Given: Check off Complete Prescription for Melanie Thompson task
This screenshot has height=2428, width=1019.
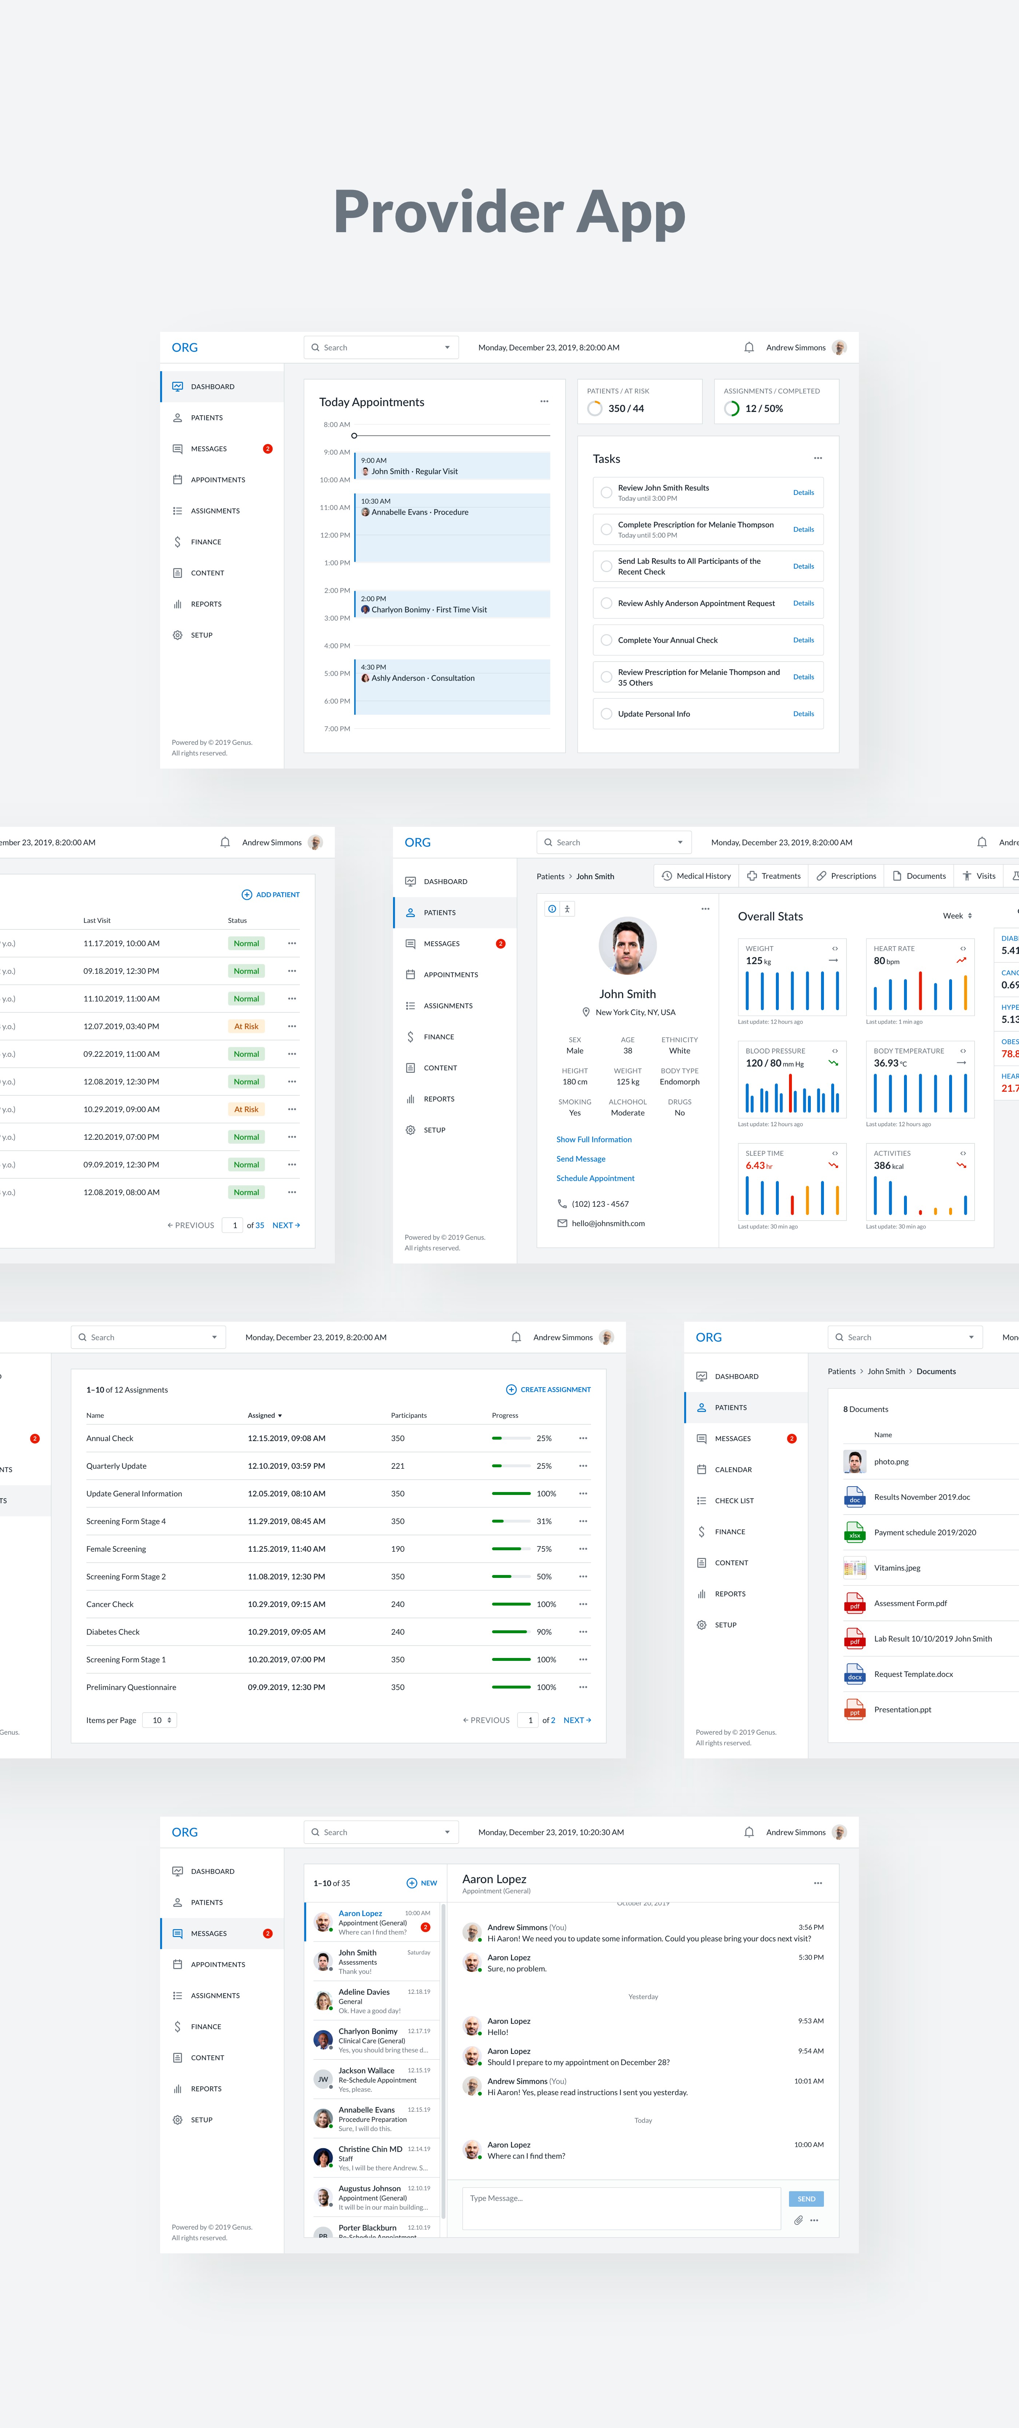Looking at the screenshot, I should coord(606,530).
